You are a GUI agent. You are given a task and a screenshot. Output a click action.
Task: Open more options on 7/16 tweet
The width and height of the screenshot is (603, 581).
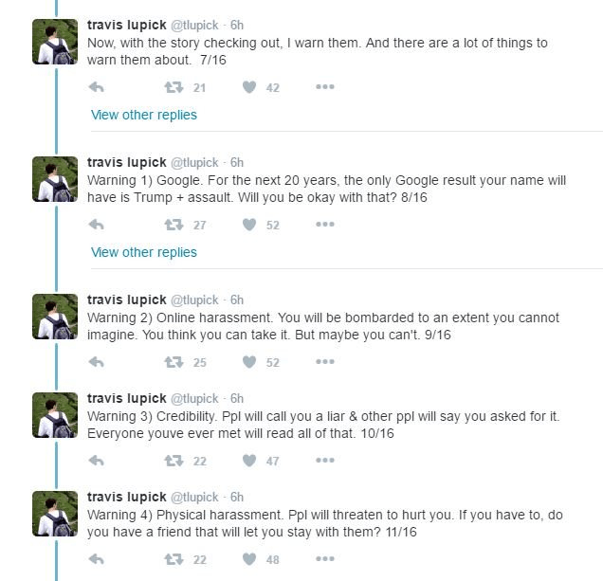325,87
